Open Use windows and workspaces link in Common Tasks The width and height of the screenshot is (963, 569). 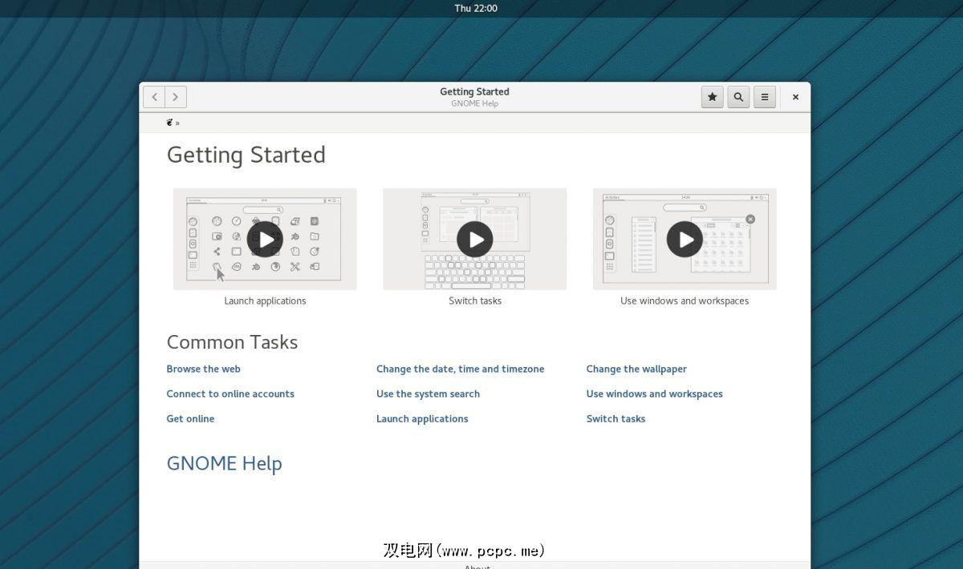pos(654,393)
